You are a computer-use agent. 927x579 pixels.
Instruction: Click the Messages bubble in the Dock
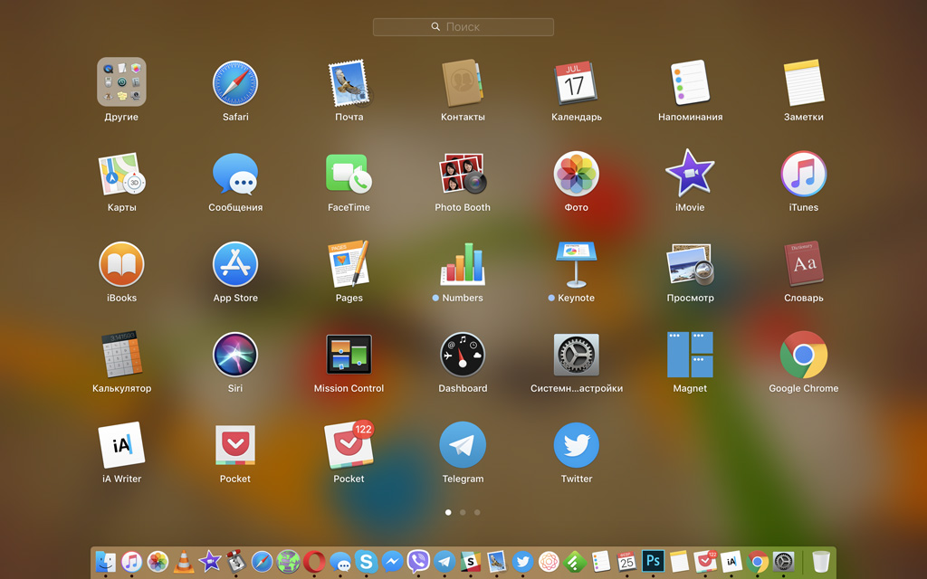(340, 561)
